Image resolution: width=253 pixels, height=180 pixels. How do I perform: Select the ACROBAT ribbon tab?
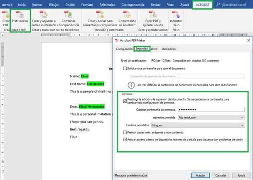pyautogui.click(x=202, y=5)
